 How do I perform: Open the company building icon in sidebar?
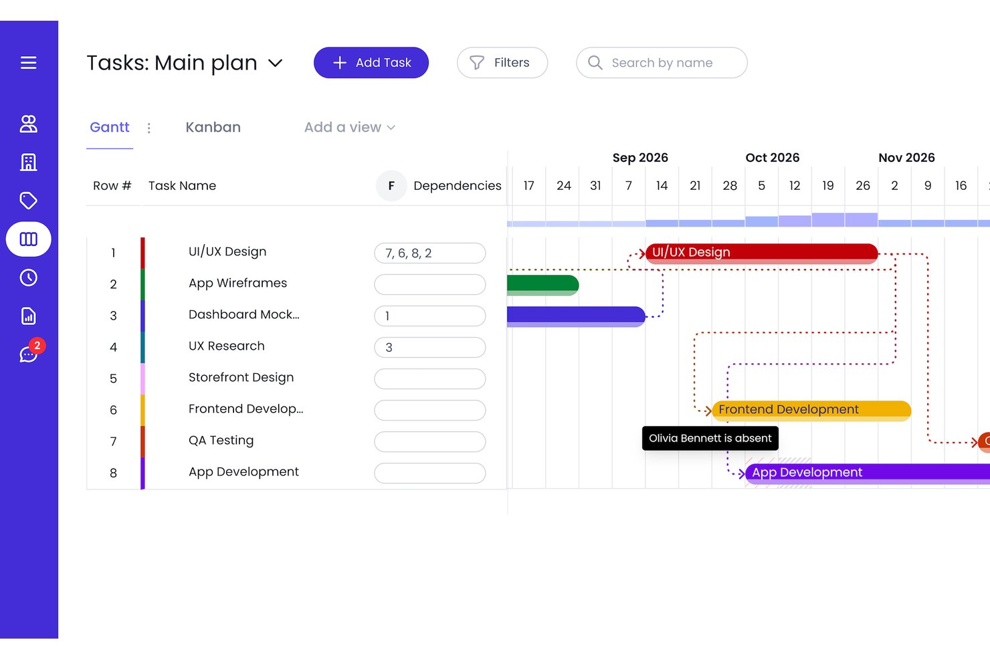point(28,162)
